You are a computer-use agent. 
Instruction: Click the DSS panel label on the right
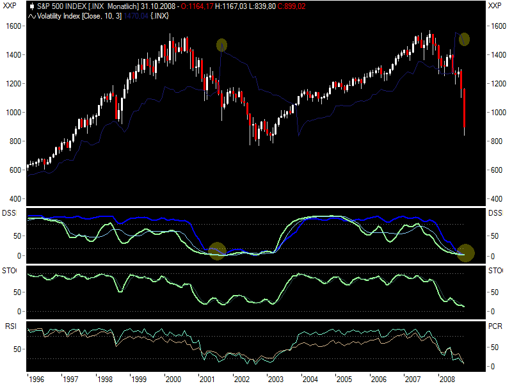tap(495, 213)
